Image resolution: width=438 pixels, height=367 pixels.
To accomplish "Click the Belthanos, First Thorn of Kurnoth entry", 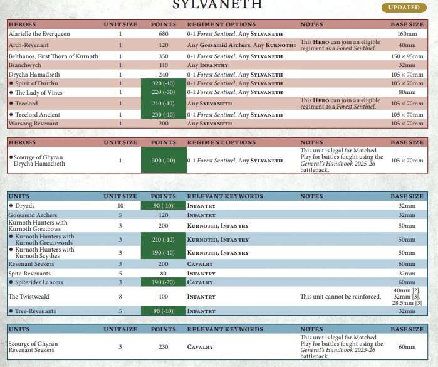I will [x=53, y=56].
